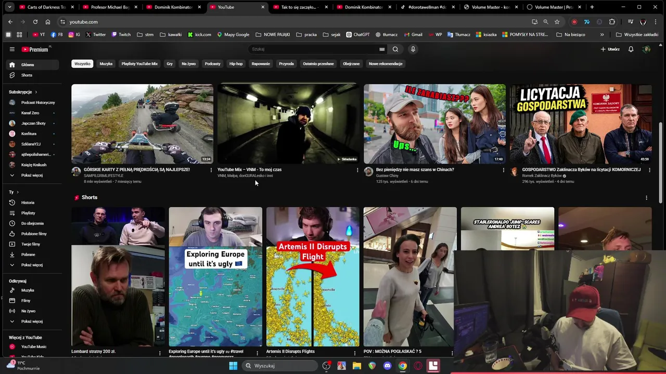The width and height of the screenshot is (666, 374).
Task: Click the Windows Start button
Action: [233, 366]
